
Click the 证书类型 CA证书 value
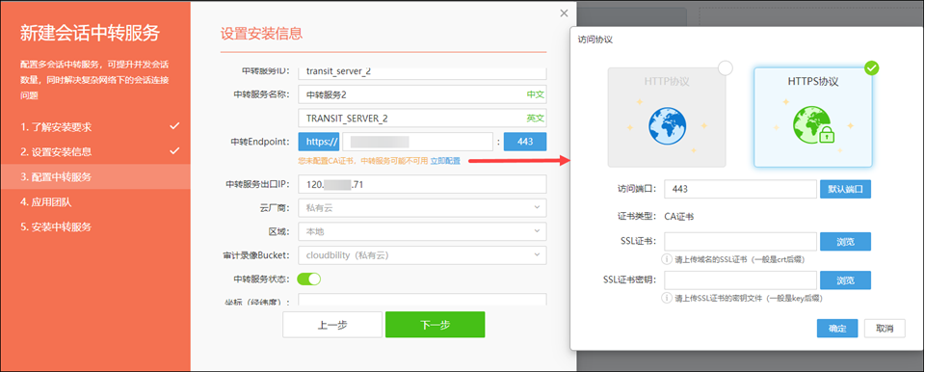tap(679, 216)
